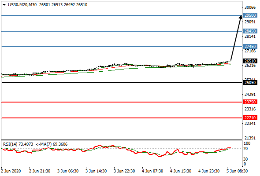260x176 pixels.
Task: Open the chart dropdown triangle beside US30.M20
Action: tap(4, 5)
